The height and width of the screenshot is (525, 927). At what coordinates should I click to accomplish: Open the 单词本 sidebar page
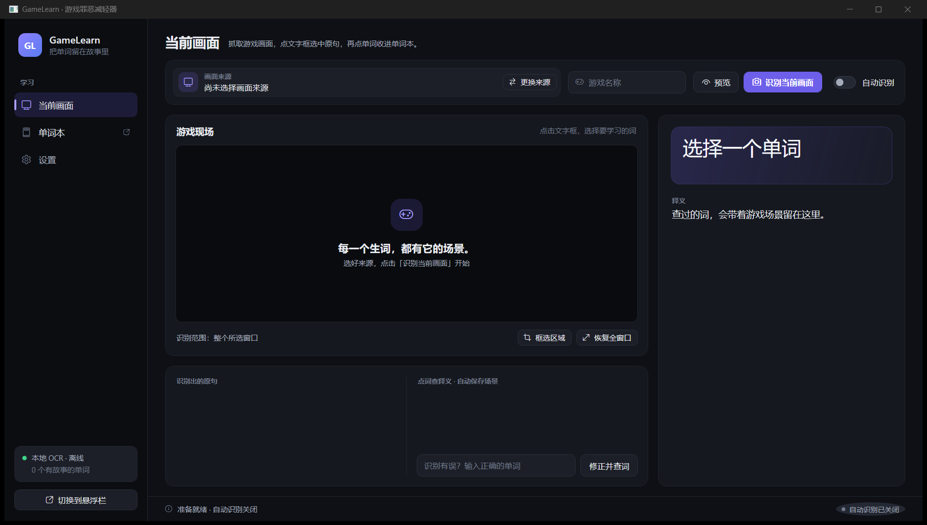[76, 132]
